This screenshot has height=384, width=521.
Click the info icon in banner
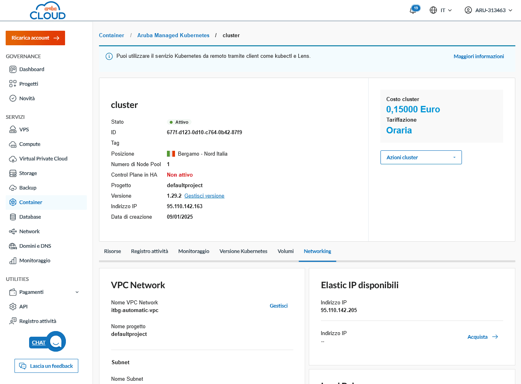tap(109, 57)
